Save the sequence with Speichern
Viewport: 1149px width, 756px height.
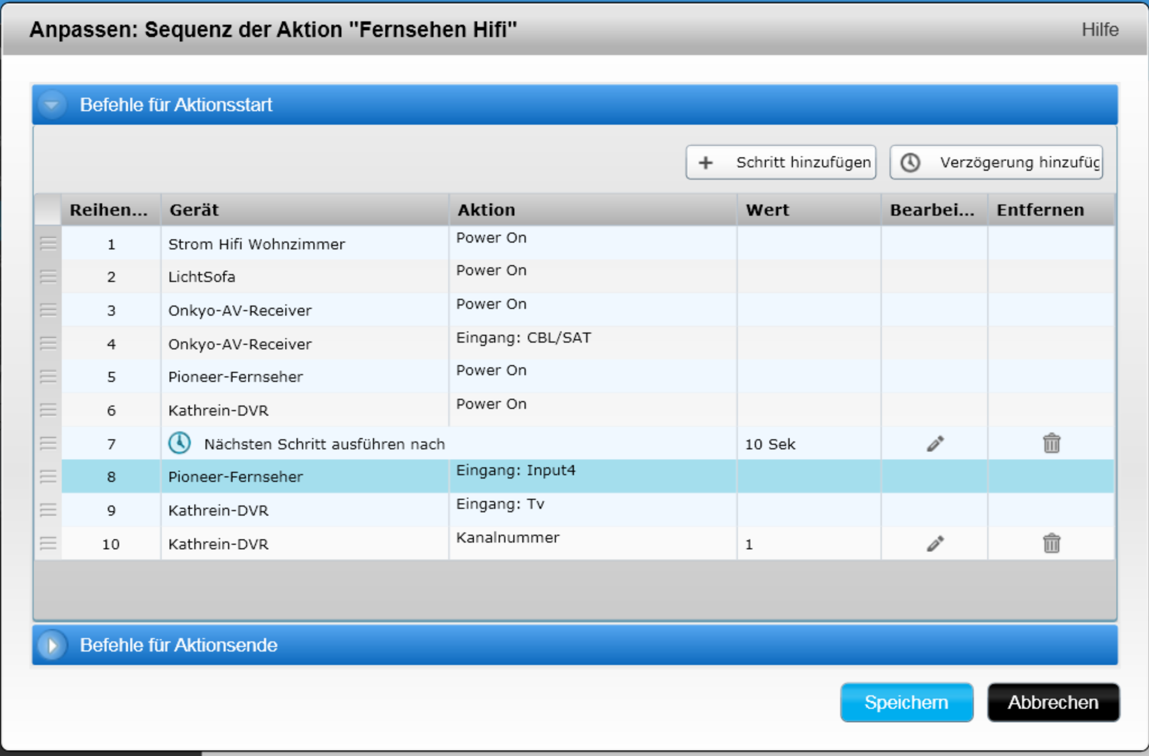906,702
